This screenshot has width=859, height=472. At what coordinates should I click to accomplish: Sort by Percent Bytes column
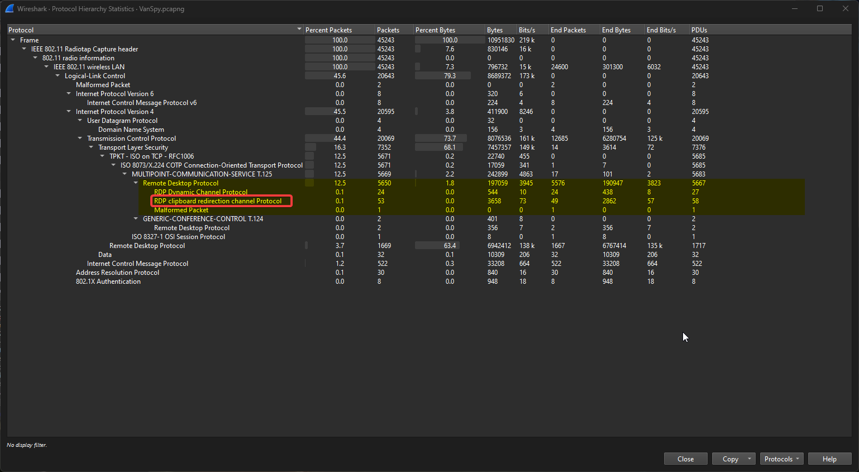(449, 30)
